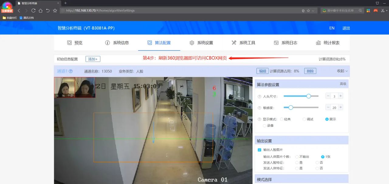Select the 系统工具 wrench icon
389x184 pixels.
(233, 43)
